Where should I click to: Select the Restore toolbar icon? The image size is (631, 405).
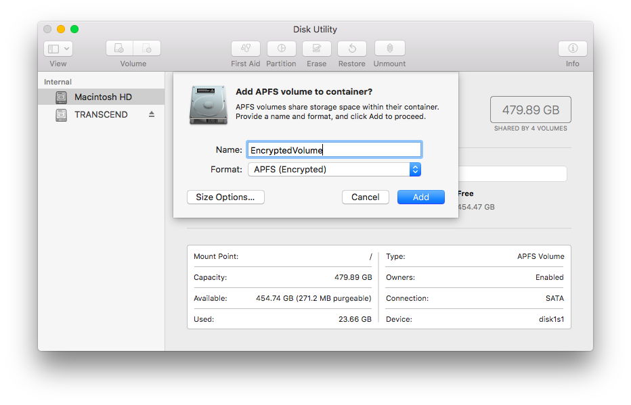tap(351, 49)
